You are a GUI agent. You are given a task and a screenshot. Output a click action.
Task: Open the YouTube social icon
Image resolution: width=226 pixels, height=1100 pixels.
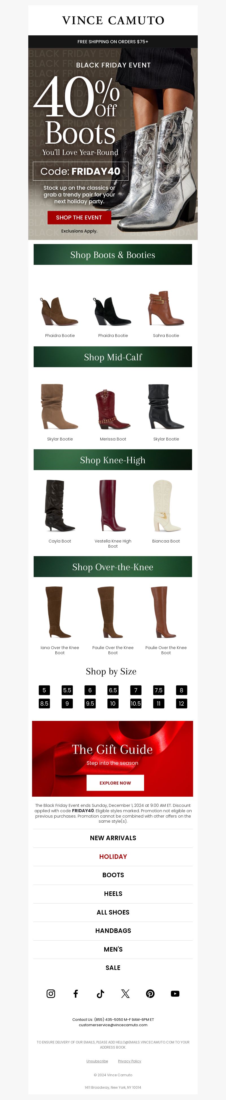(x=175, y=994)
